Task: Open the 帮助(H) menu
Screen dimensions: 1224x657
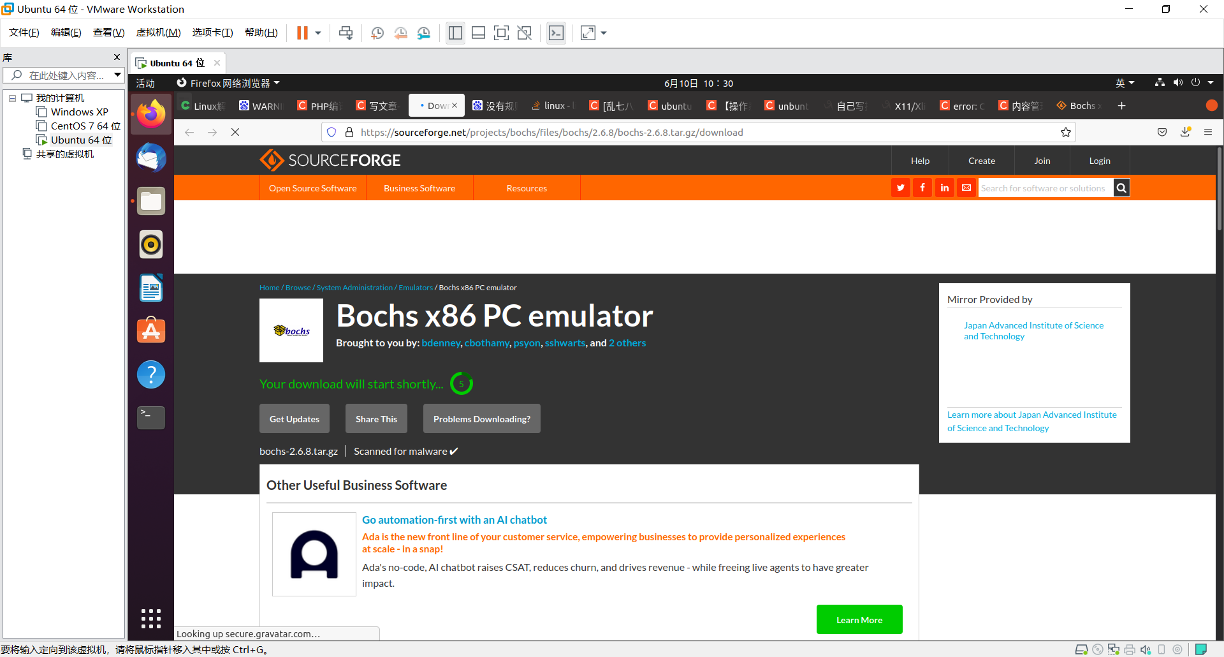Action: point(261,33)
